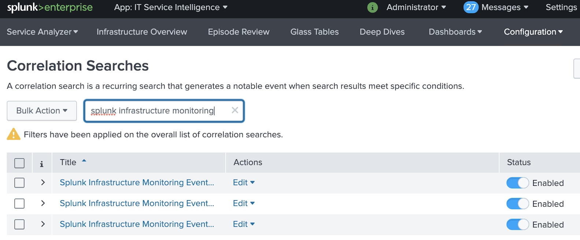This screenshot has height=240, width=580.
Task: Click the Actions column header
Action: pyautogui.click(x=248, y=162)
